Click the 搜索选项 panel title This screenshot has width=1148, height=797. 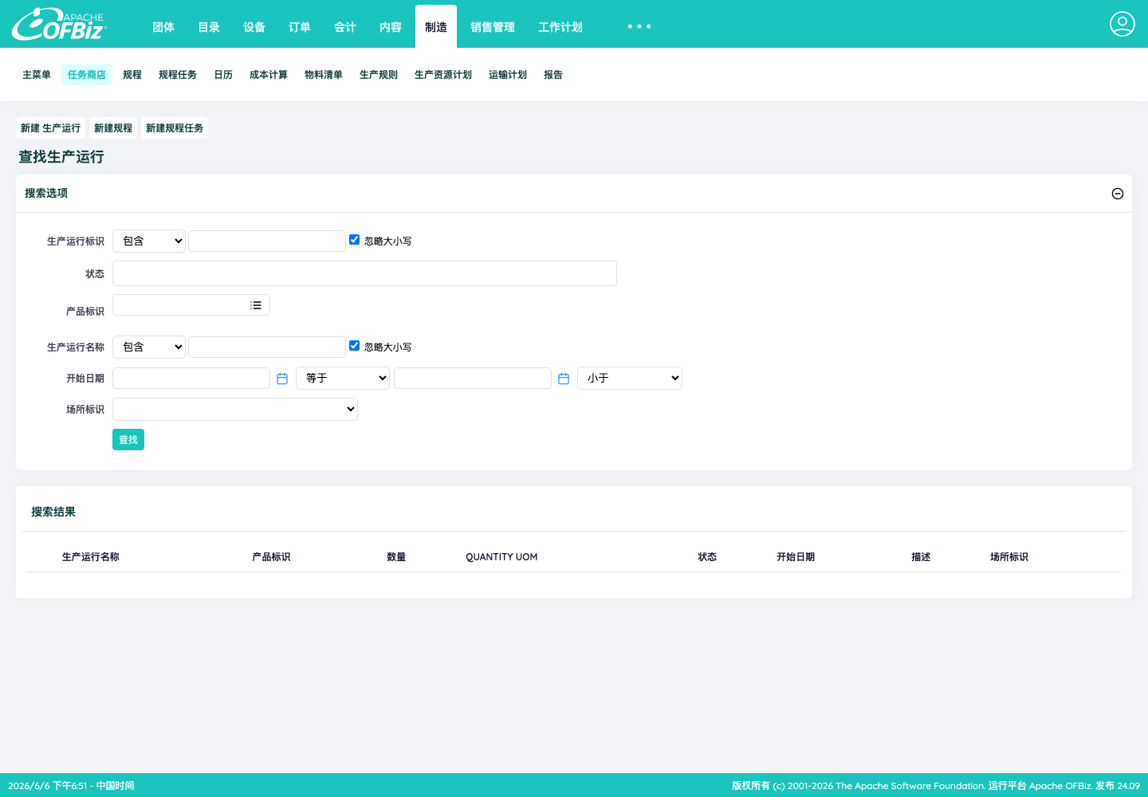[46, 194]
